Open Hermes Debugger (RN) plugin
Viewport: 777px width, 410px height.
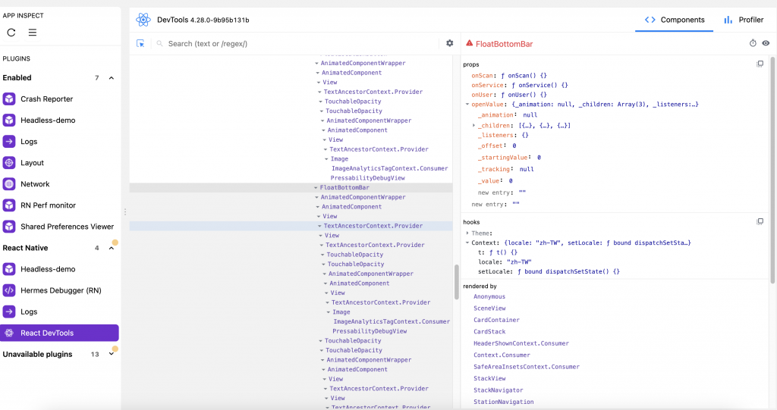[59, 291]
